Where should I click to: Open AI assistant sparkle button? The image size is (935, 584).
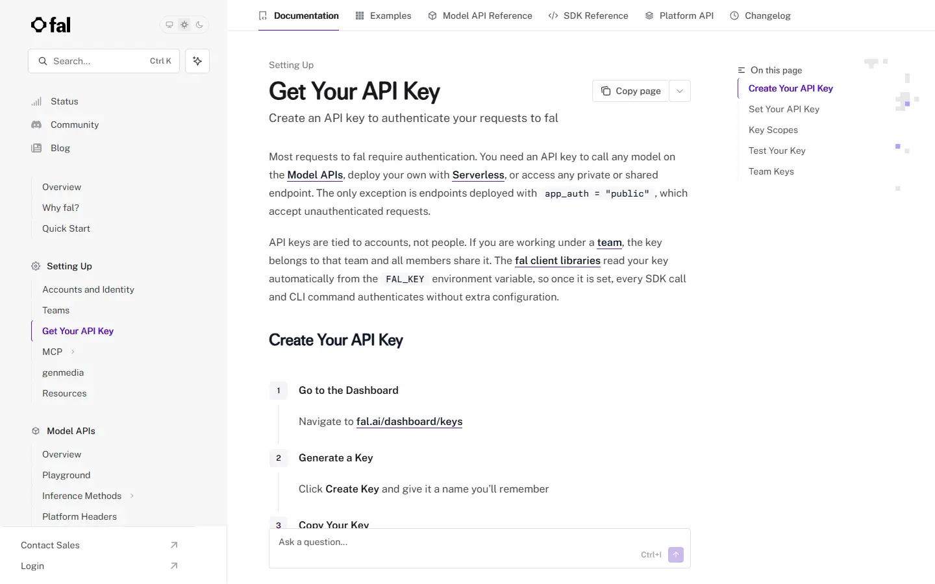click(x=197, y=61)
